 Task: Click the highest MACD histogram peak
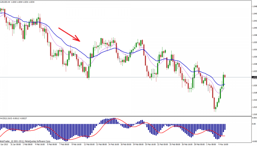pyautogui.click(x=114, y=121)
